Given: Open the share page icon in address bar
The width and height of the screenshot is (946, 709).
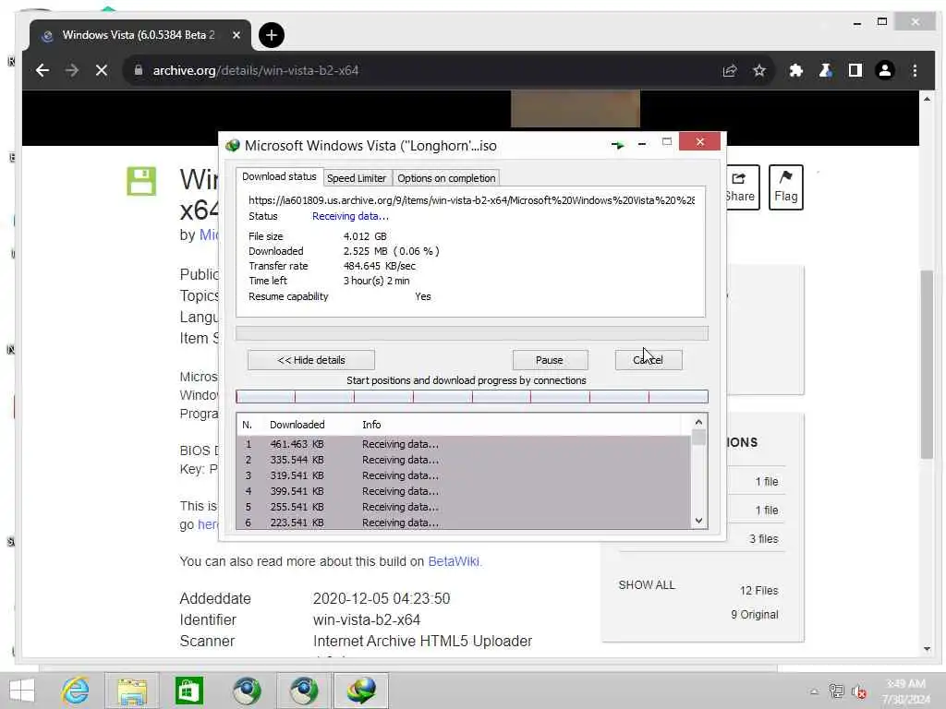Looking at the screenshot, I should coord(730,70).
